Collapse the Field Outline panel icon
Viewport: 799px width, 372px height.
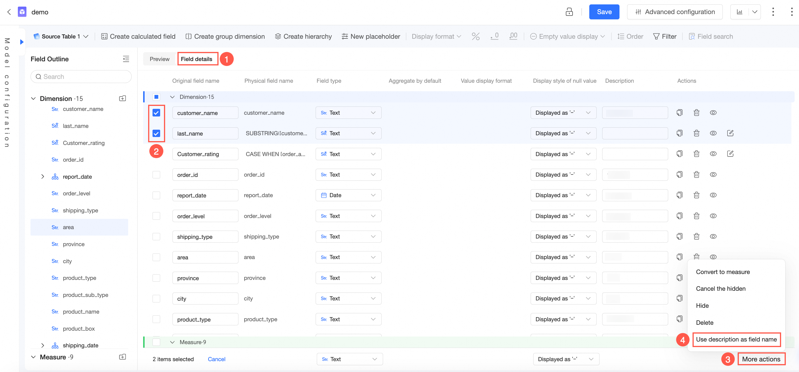(x=126, y=59)
